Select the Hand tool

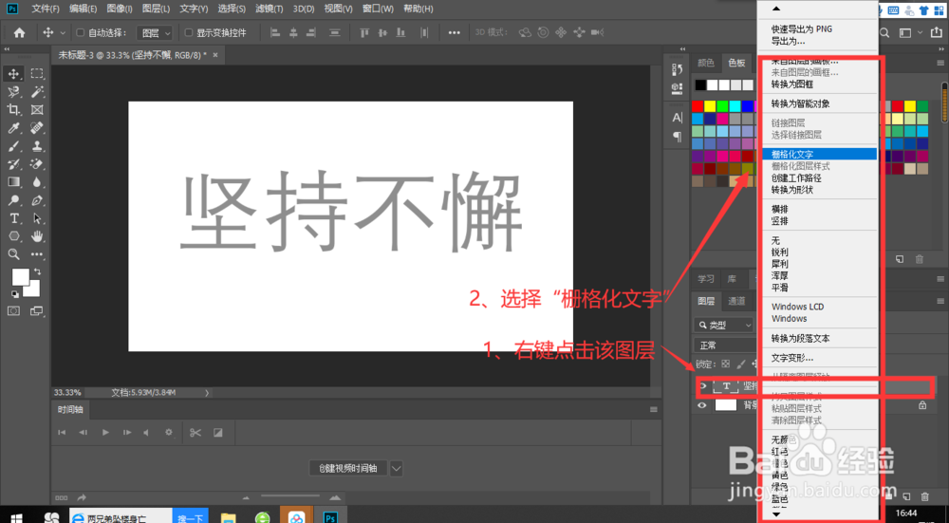[37, 236]
